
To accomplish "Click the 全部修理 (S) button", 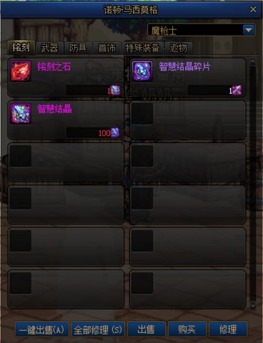I will [x=98, y=329].
